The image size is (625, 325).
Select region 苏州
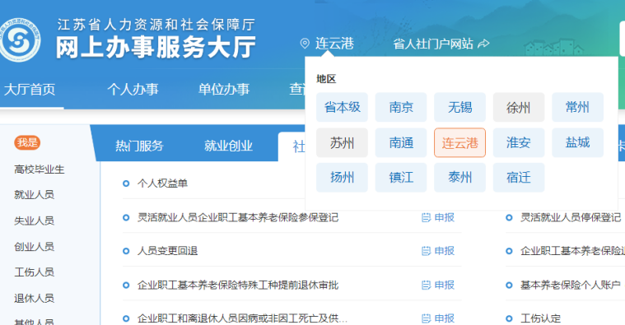(x=342, y=142)
